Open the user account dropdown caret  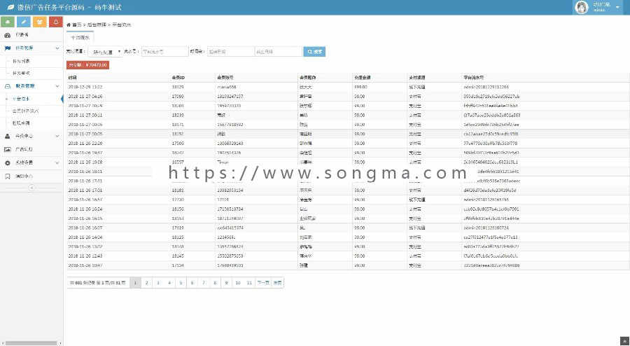[x=617, y=7]
